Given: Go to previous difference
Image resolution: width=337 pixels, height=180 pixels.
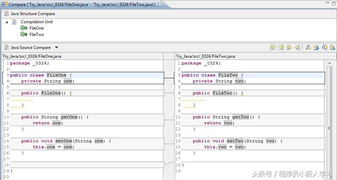Looking at the screenshot, I should (x=316, y=47).
